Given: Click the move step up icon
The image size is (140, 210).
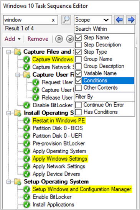Looking at the screenshot, I should pyautogui.click(x=59, y=39).
